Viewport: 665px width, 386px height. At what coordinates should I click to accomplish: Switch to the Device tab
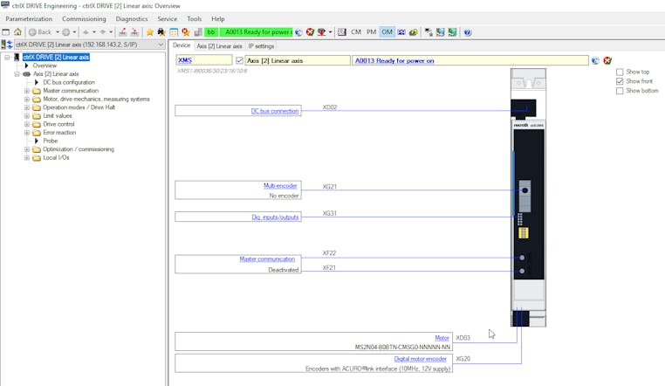(182, 45)
